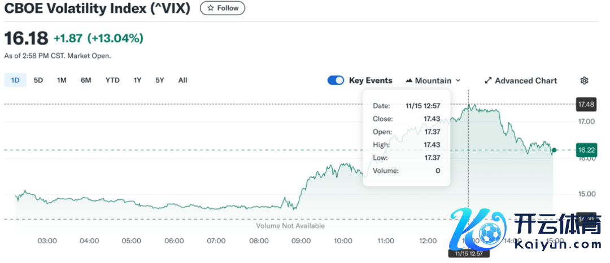
Task: Click the 11/15 12:57 crosshair date marker
Action: click(x=468, y=254)
